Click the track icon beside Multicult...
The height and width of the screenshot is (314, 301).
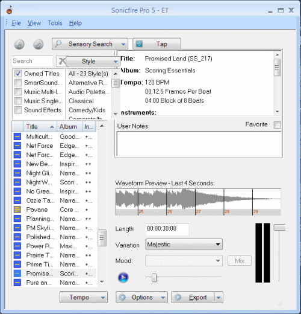click(17, 136)
